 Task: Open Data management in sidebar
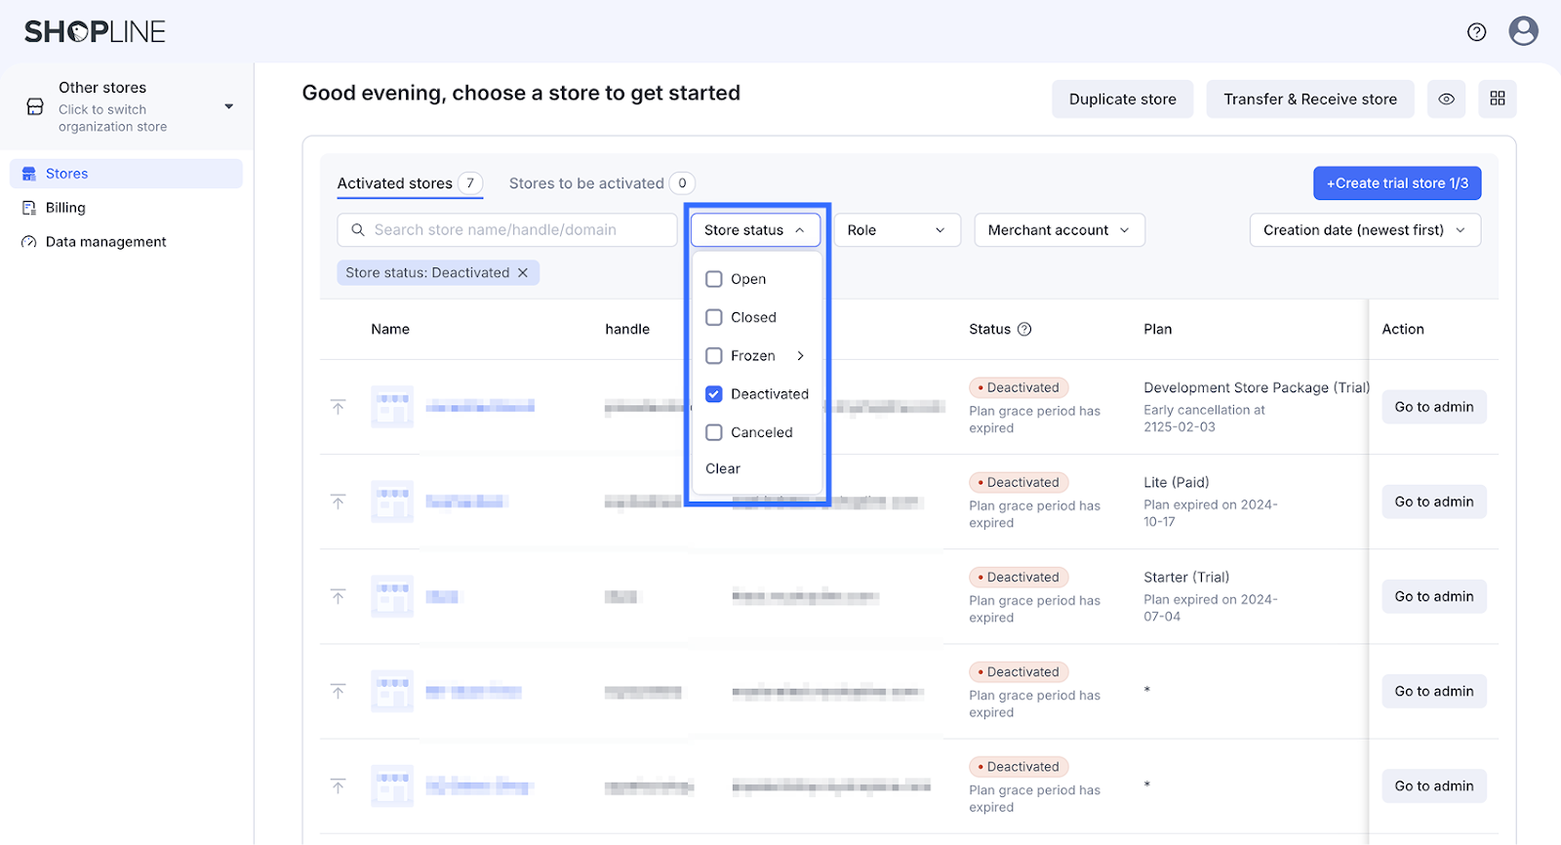[x=105, y=242]
